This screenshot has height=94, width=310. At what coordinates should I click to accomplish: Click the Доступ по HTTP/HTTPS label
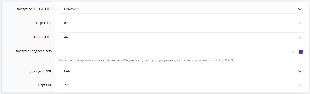(x=34, y=9)
